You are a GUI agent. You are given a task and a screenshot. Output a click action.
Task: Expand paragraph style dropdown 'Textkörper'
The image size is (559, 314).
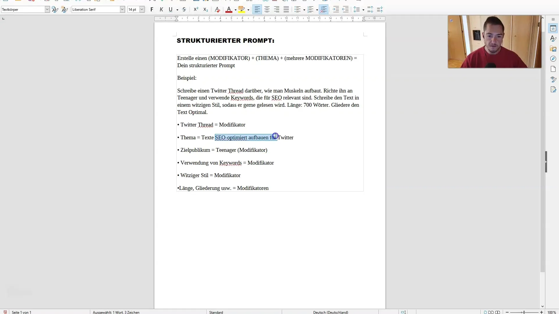click(47, 9)
